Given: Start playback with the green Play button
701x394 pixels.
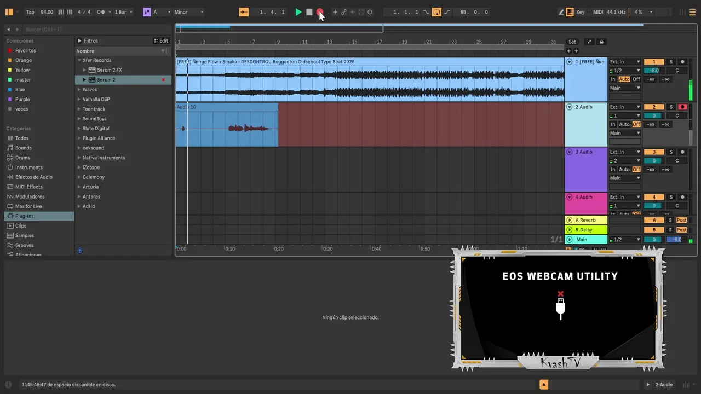Looking at the screenshot, I should [x=298, y=12].
